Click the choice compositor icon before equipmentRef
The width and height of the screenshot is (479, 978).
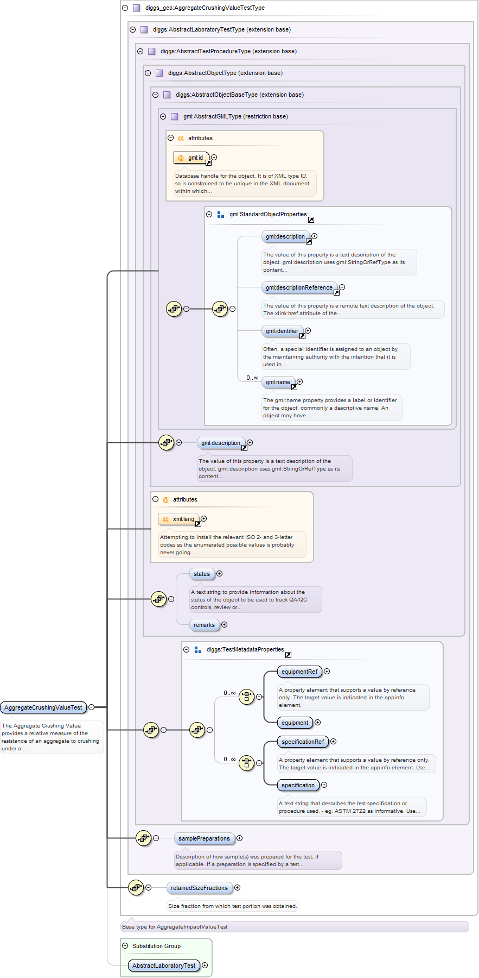pyautogui.click(x=247, y=696)
